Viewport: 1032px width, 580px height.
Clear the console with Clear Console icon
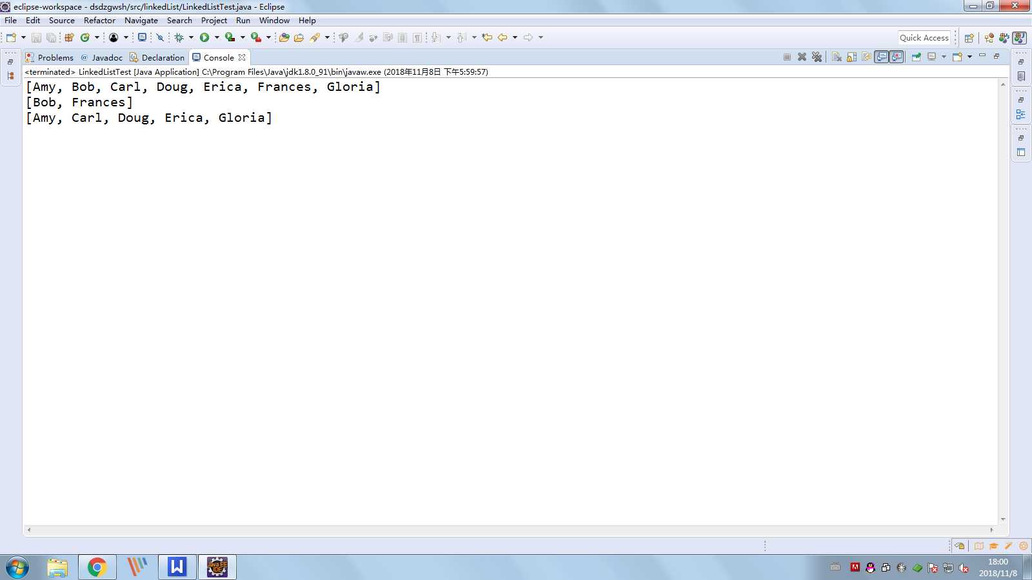click(x=837, y=57)
